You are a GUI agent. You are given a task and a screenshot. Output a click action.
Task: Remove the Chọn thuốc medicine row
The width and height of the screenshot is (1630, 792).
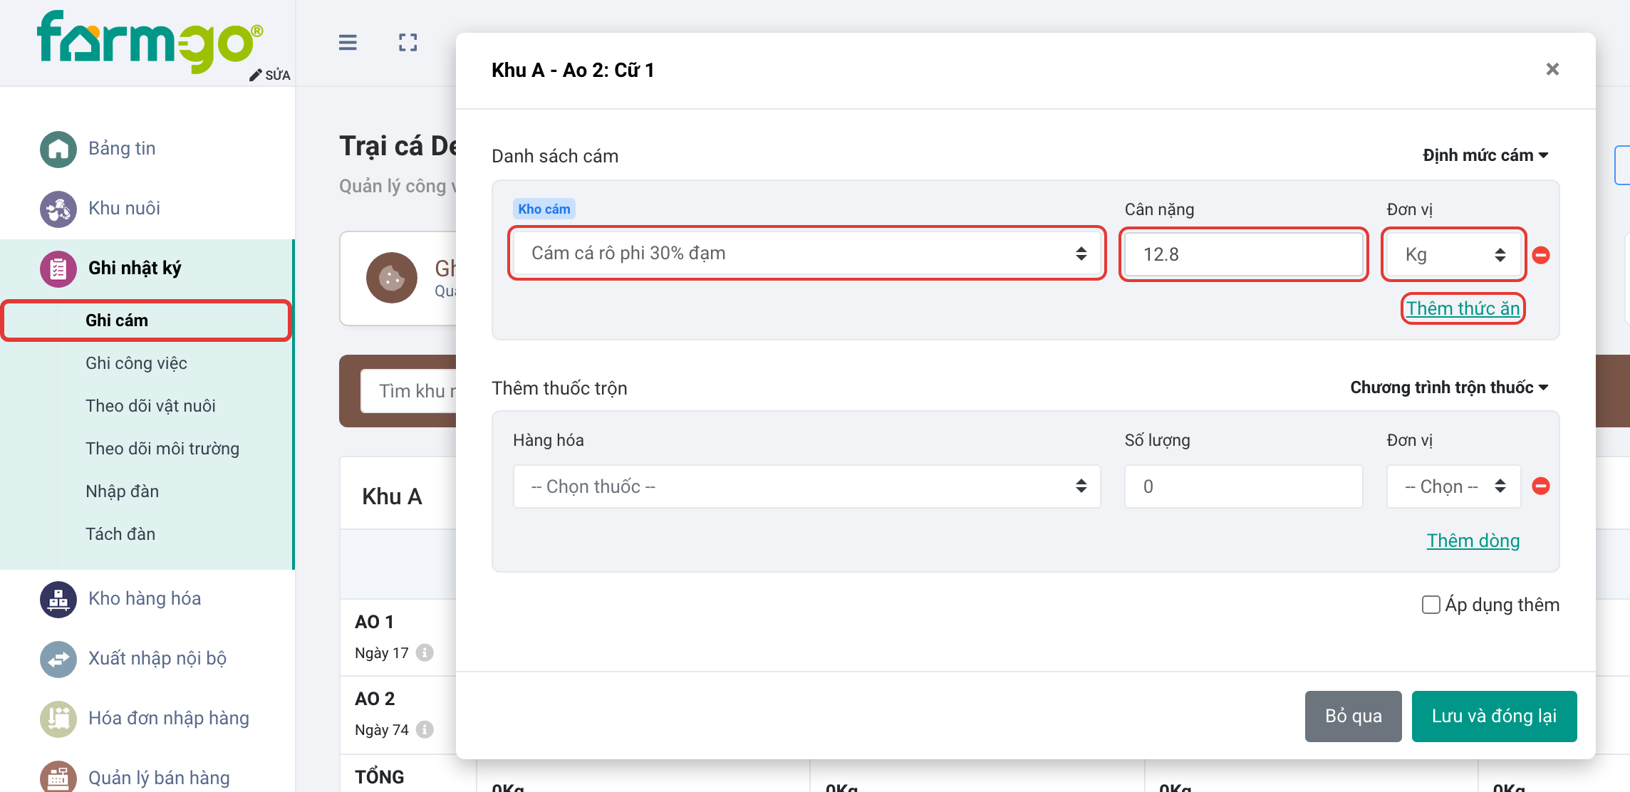pyautogui.click(x=1541, y=486)
